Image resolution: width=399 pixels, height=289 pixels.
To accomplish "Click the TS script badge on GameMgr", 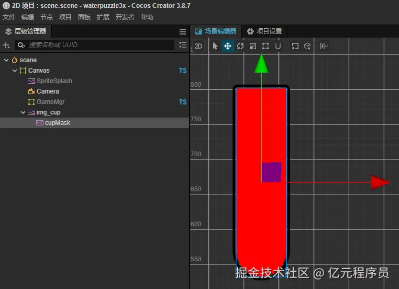I will pos(182,102).
